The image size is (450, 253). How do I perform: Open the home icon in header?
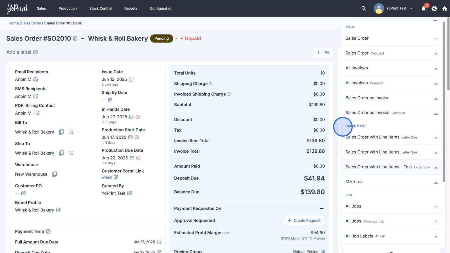(445, 8)
